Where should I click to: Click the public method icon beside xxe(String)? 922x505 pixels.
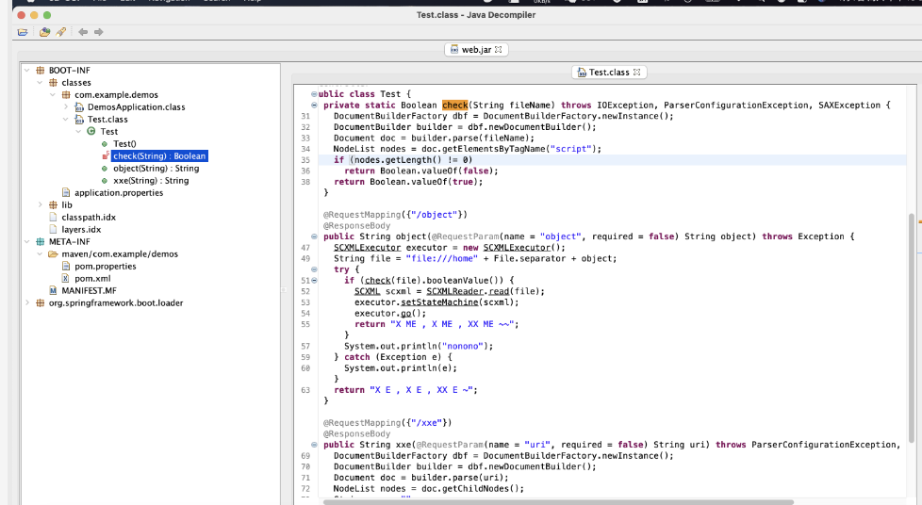pyautogui.click(x=105, y=181)
